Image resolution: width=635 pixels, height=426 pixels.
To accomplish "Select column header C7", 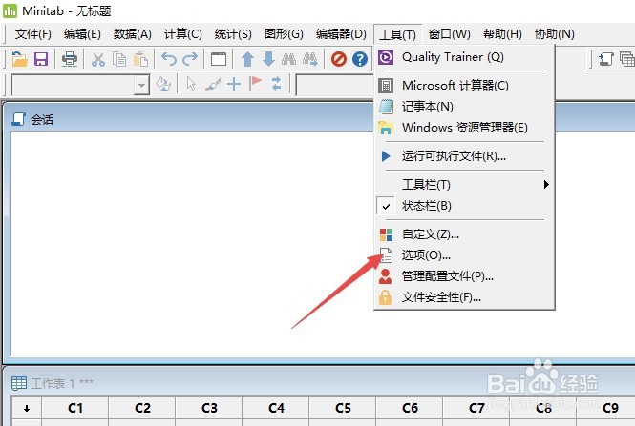I will click(x=476, y=408).
